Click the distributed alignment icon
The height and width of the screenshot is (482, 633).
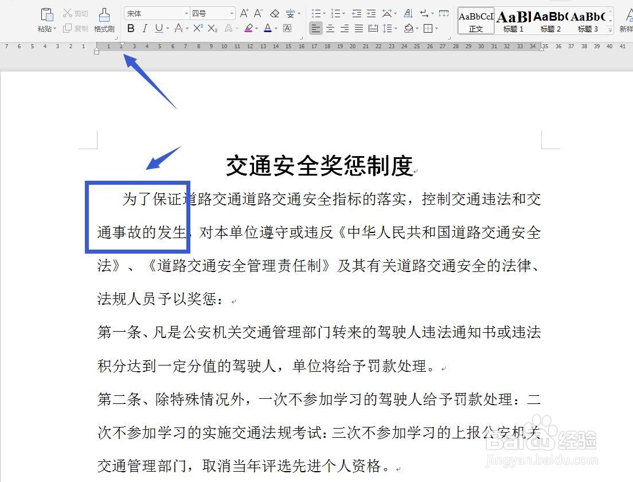pyautogui.click(x=373, y=28)
